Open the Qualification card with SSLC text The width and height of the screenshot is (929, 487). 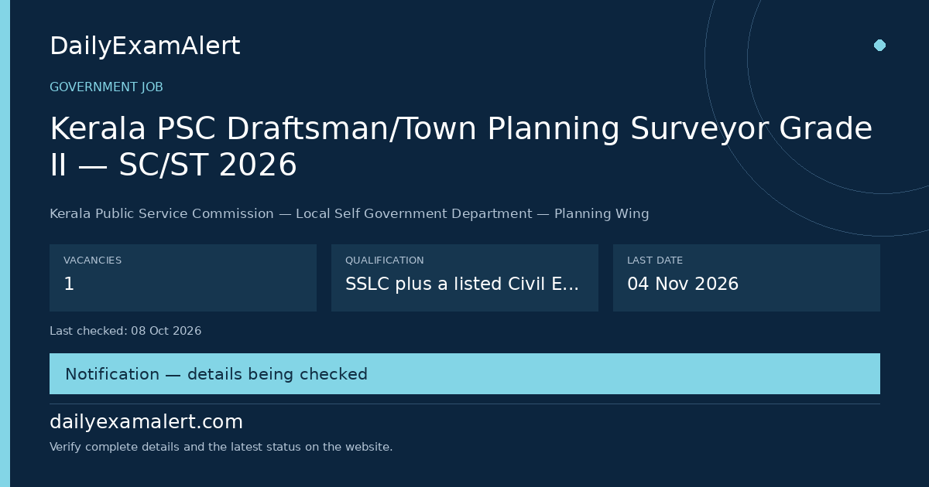(464, 278)
